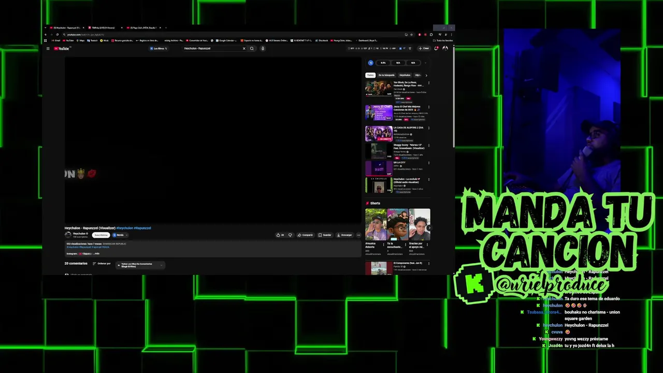
Task: Open more actions menu beside Descargar
Action: pyautogui.click(x=358, y=235)
